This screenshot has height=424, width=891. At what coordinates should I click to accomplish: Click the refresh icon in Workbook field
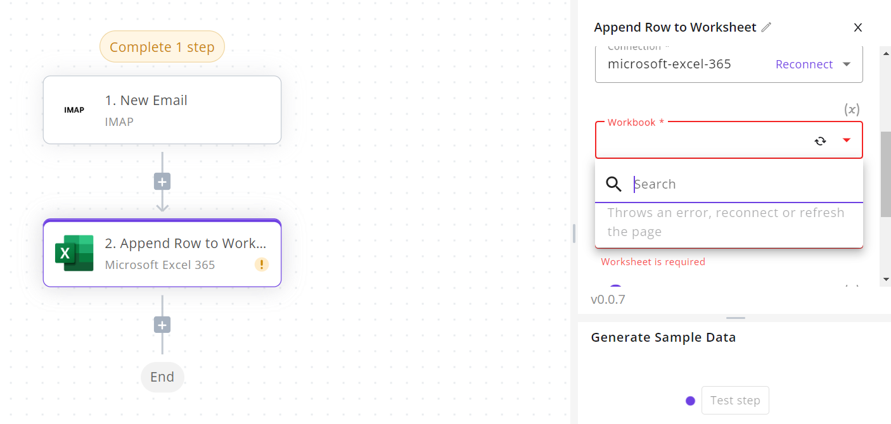pyautogui.click(x=821, y=140)
